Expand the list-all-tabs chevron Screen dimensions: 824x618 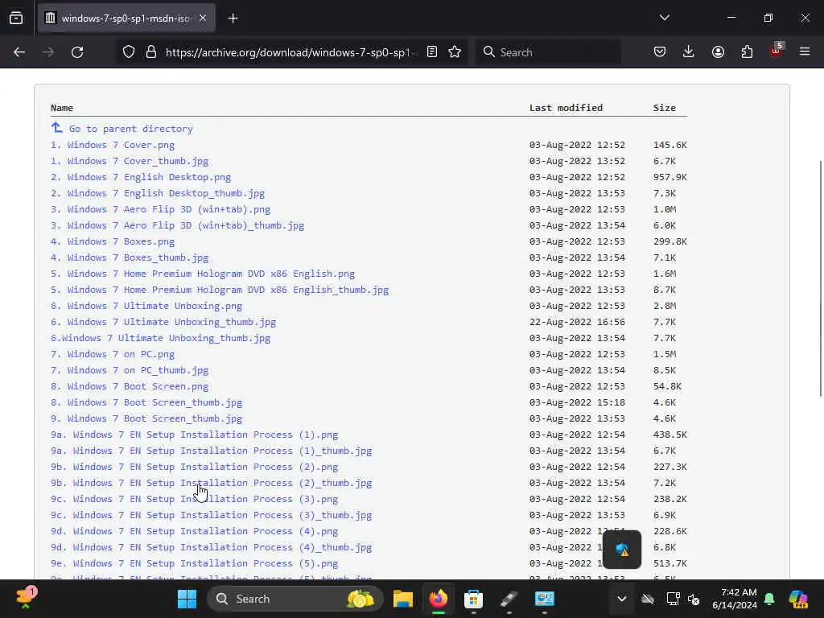tap(664, 18)
